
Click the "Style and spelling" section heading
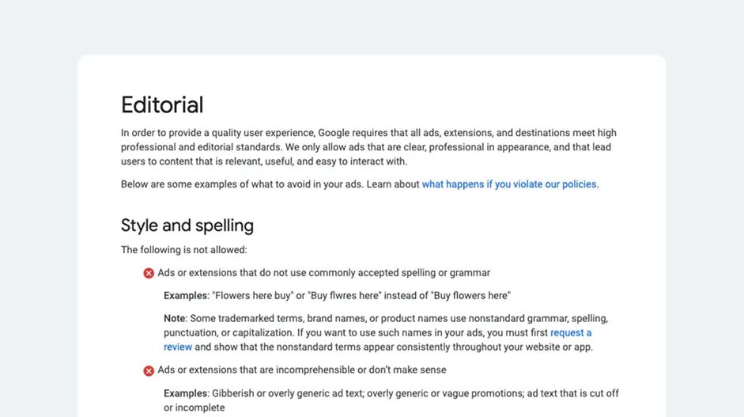pos(187,226)
